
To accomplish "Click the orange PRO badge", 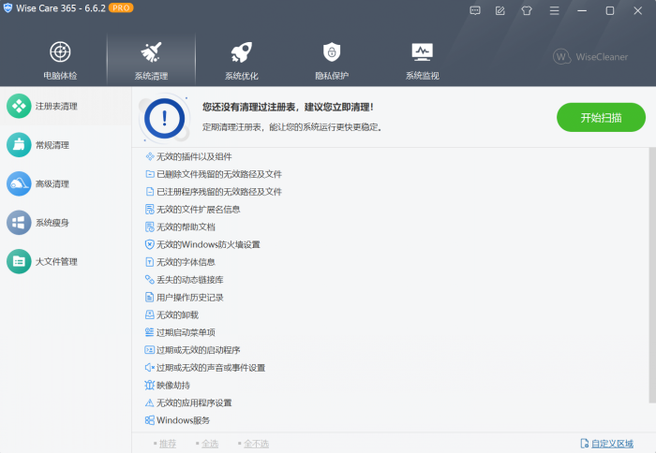I will 121,7.
